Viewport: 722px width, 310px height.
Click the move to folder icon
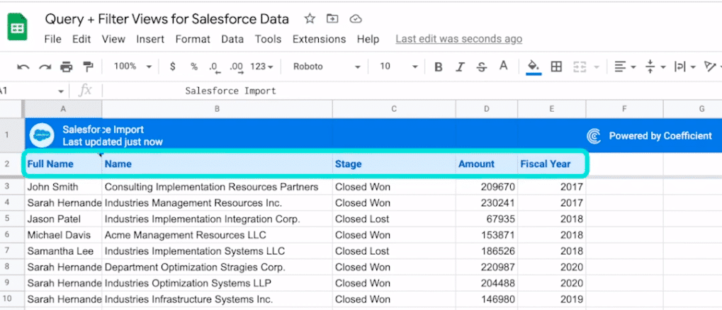[x=332, y=19]
